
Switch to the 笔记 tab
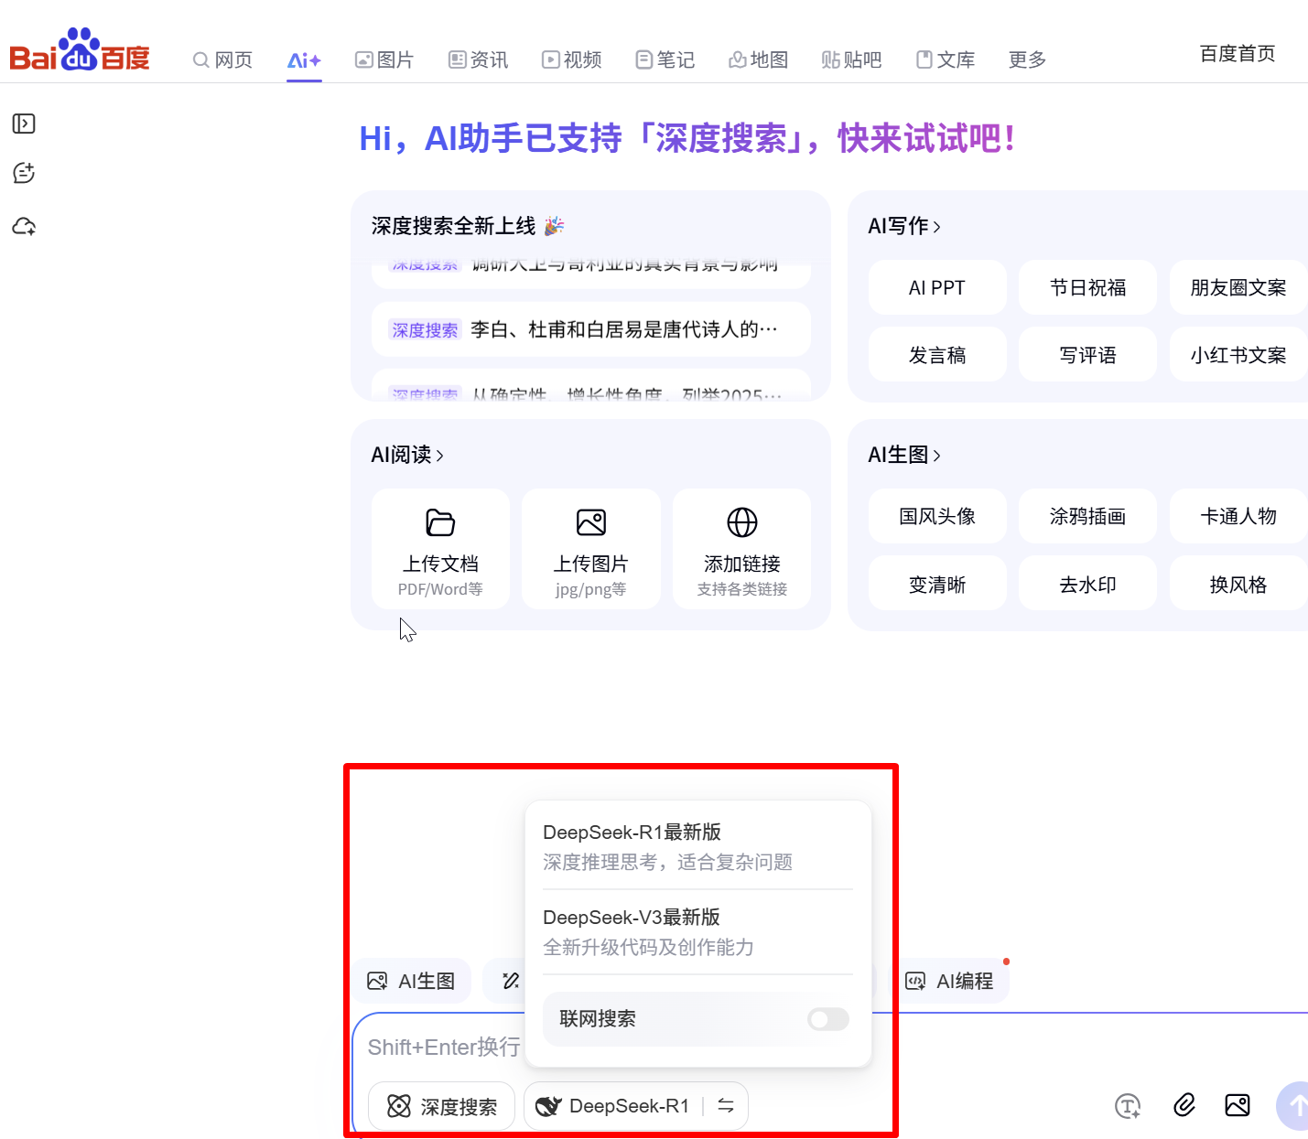pos(665,59)
